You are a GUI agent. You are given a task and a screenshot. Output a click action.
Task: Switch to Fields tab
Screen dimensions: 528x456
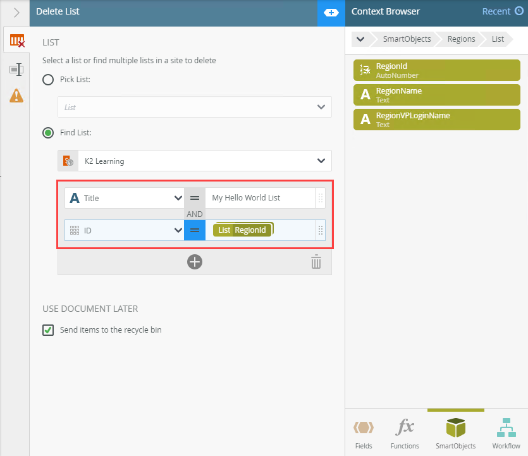click(x=364, y=433)
